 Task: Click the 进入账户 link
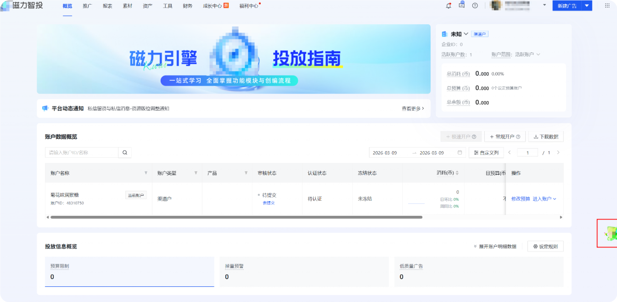(542, 199)
